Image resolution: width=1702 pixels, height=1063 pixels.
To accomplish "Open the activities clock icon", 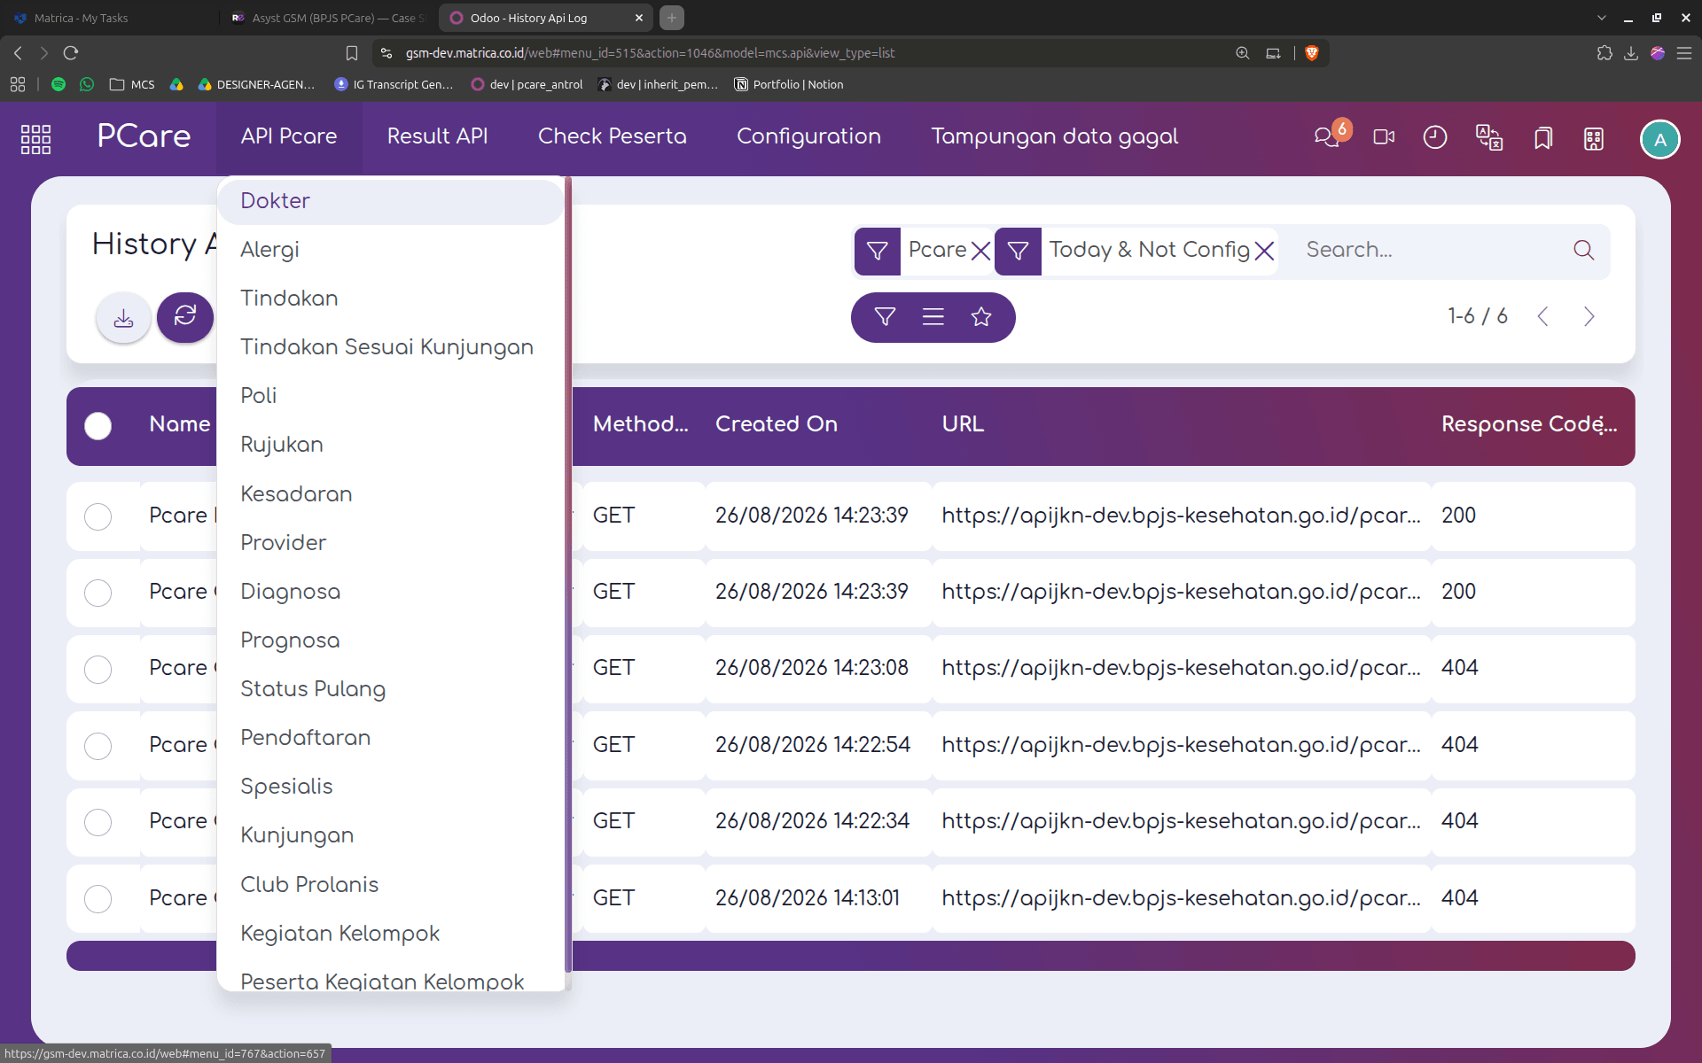I will click(1435, 137).
